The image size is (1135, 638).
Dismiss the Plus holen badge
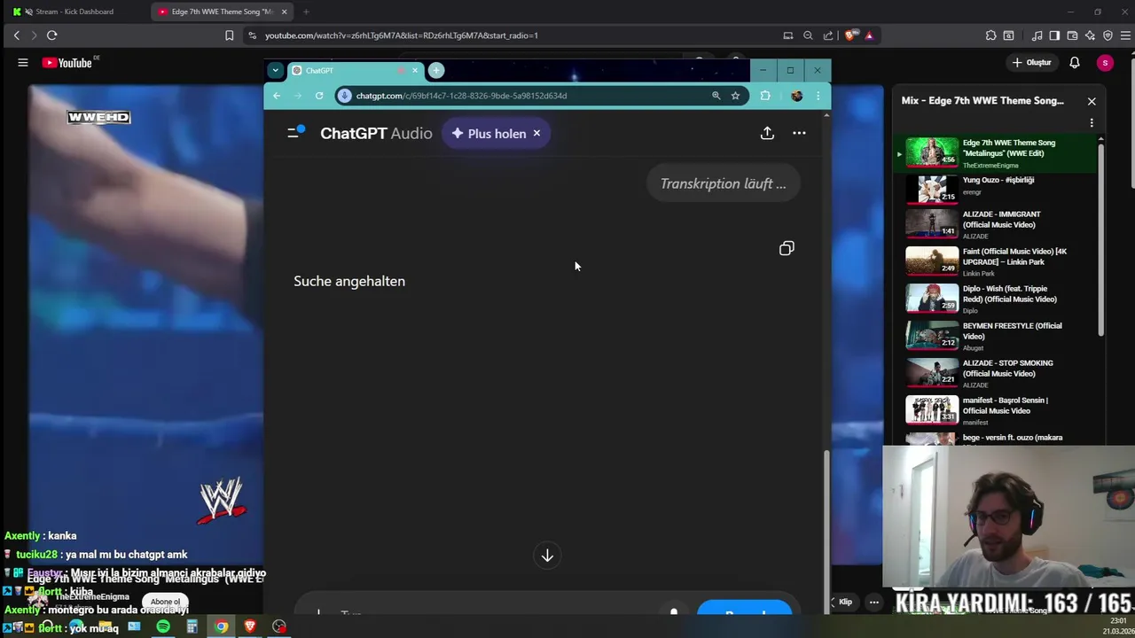pyautogui.click(x=536, y=134)
